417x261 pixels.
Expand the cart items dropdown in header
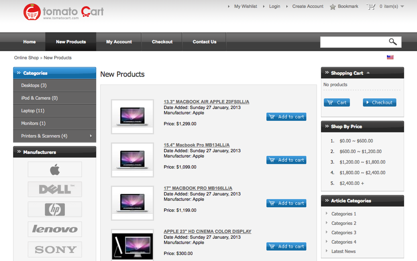tap(402, 7)
